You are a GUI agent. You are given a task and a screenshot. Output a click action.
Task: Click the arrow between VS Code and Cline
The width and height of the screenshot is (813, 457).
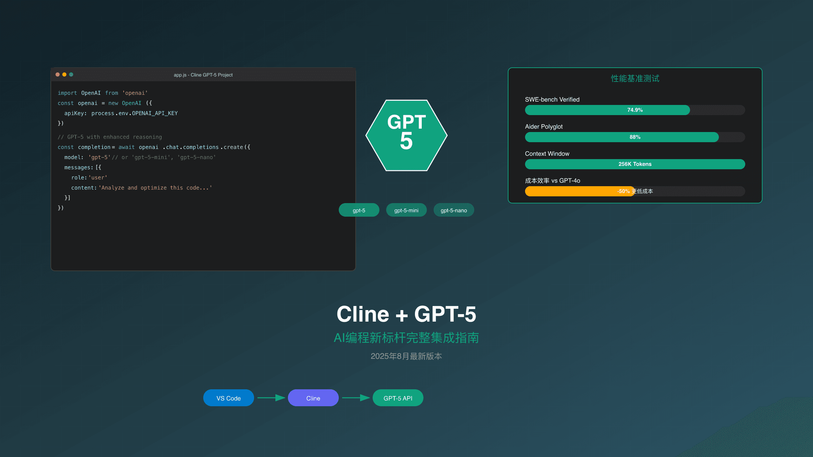tap(271, 398)
